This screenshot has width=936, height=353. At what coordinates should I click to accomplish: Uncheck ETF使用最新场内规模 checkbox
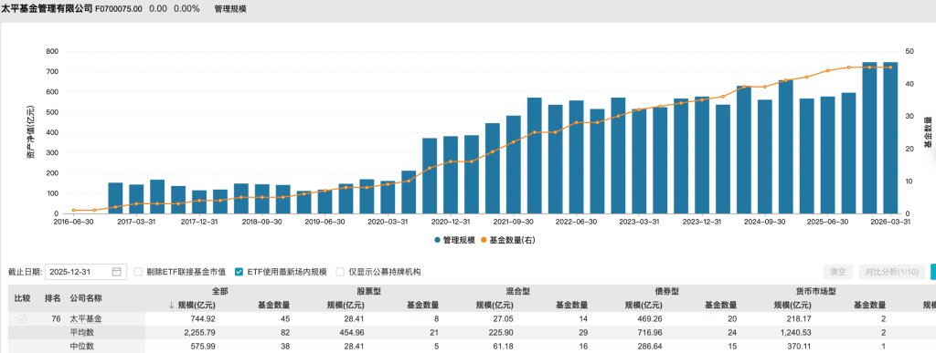point(239,272)
